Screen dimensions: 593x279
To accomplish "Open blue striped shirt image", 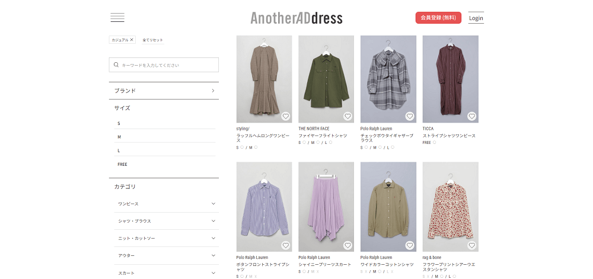I will click(x=264, y=207).
